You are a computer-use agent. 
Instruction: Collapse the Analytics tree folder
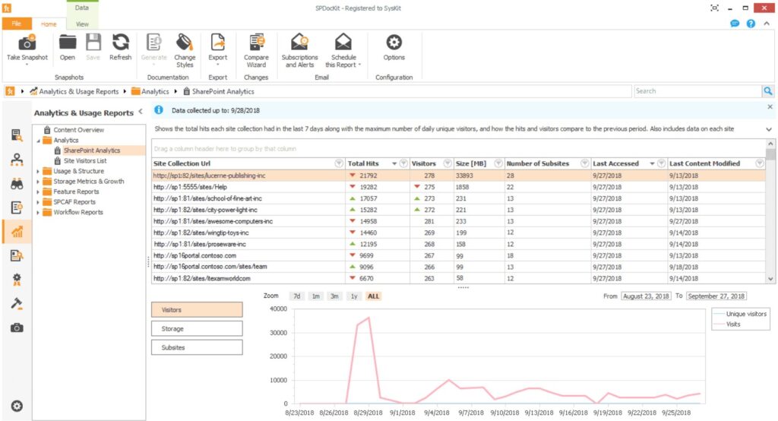click(x=38, y=141)
